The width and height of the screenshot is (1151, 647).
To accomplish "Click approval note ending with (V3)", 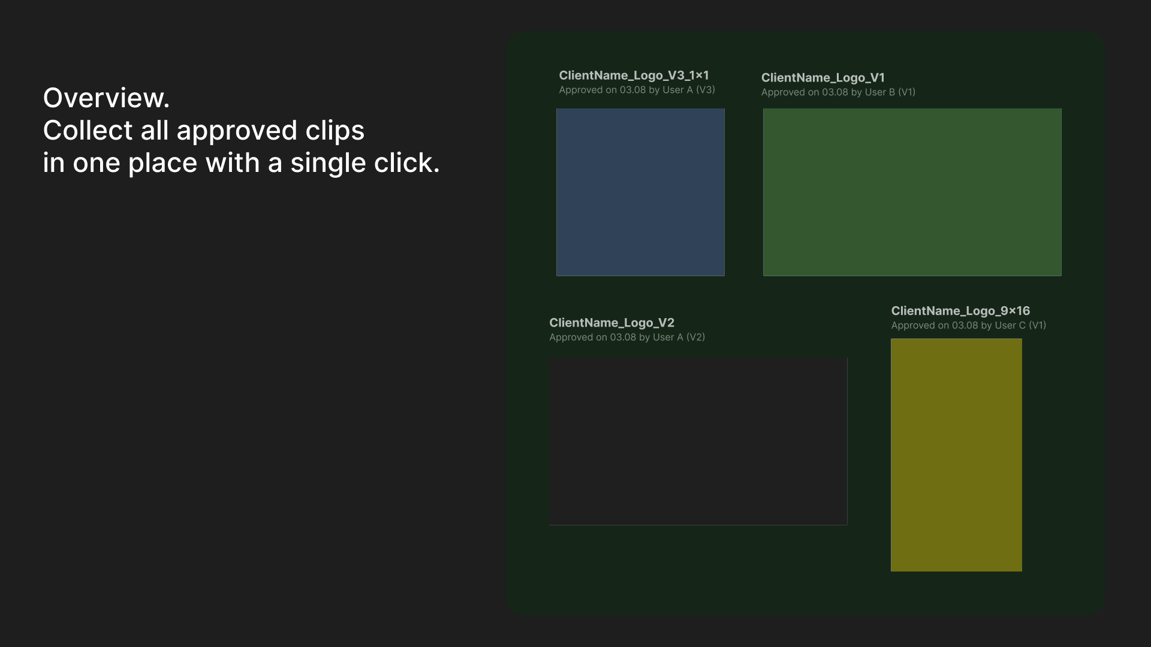I will (637, 90).
